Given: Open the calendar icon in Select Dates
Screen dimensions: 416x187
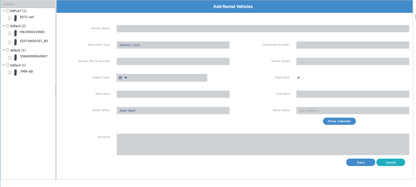Looking at the screenshot, I should 120,78.
